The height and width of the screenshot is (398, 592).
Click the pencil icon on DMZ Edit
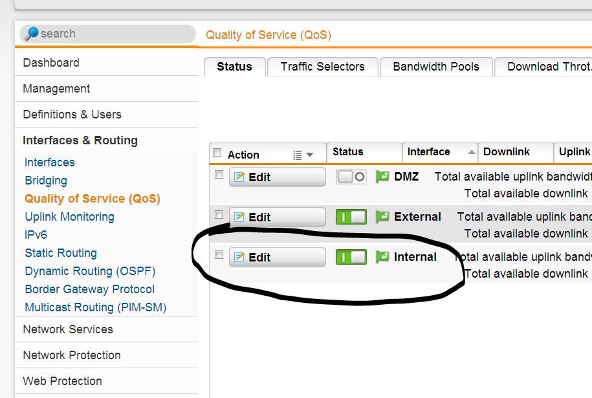tap(239, 177)
